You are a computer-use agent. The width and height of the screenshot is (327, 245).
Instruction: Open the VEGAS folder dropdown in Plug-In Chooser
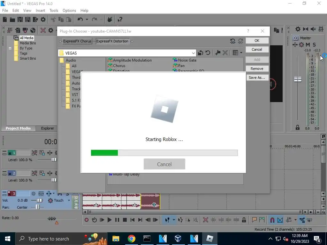point(193,53)
